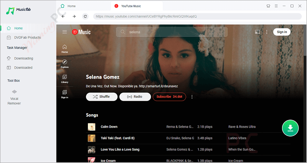Open more options next to Subscribe
Screen dimensions: 307x163
point(192,97)
